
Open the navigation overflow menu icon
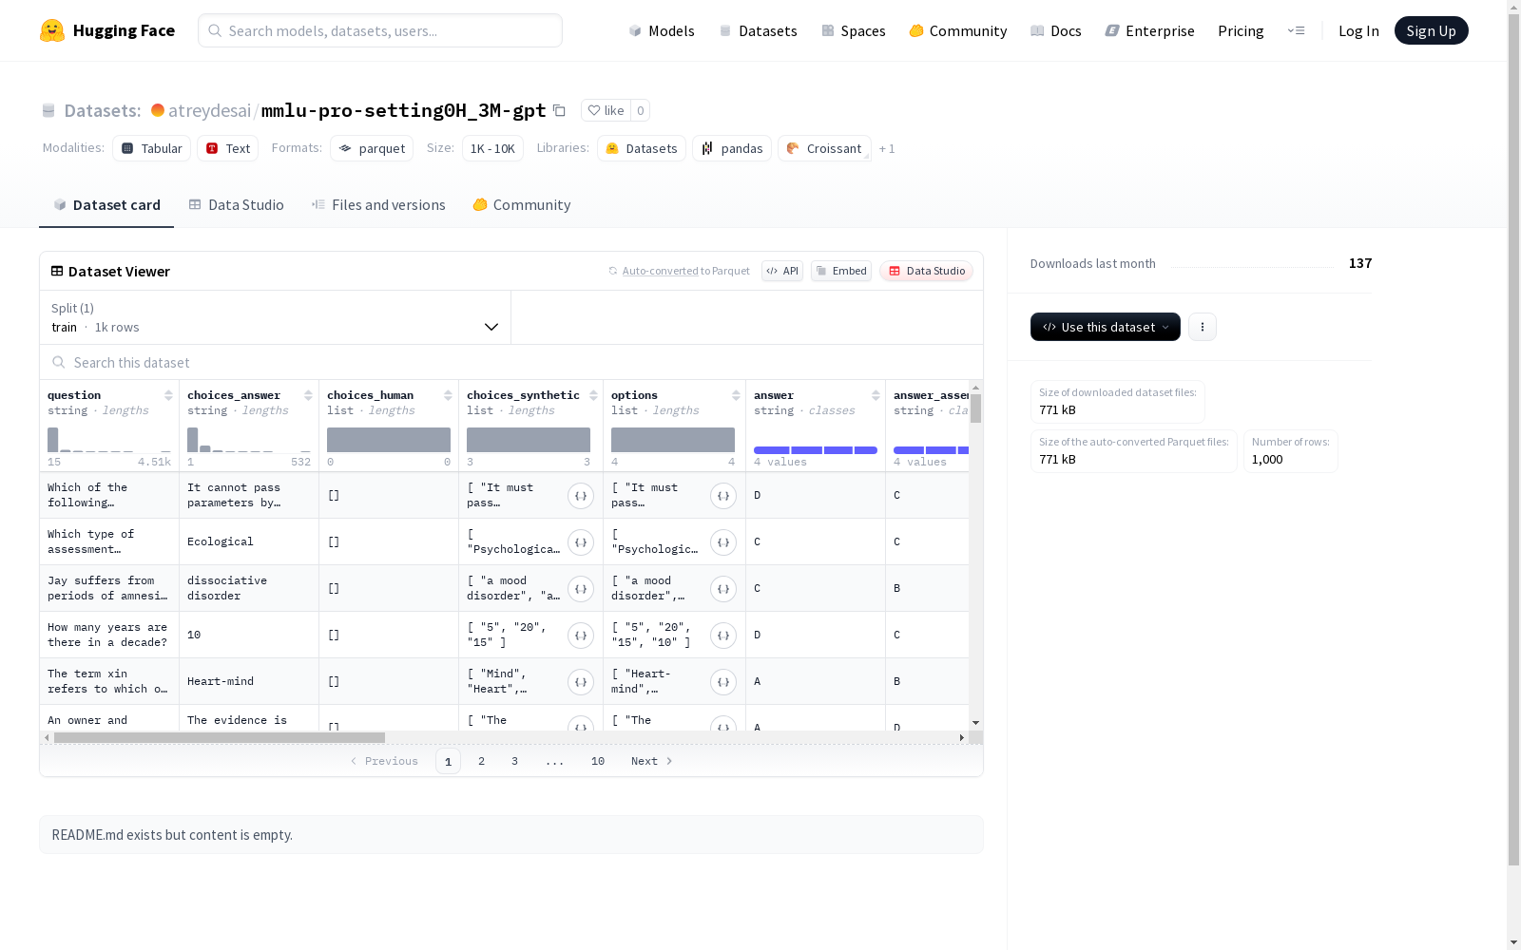[1296, 30]
